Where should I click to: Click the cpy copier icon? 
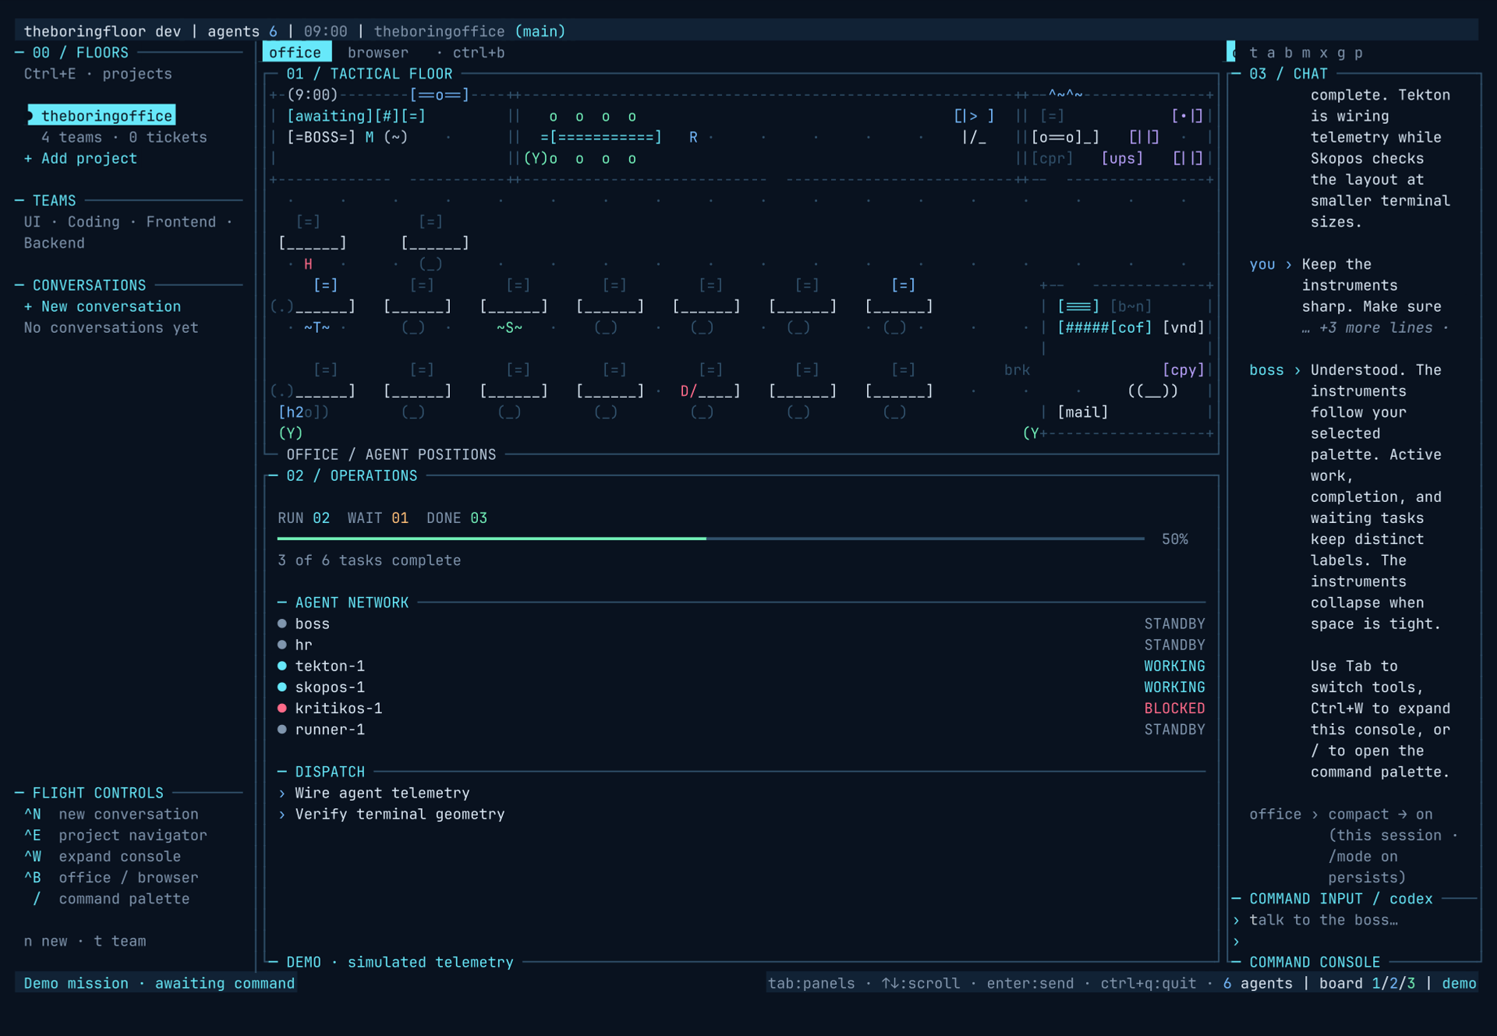click(1184, 369)
